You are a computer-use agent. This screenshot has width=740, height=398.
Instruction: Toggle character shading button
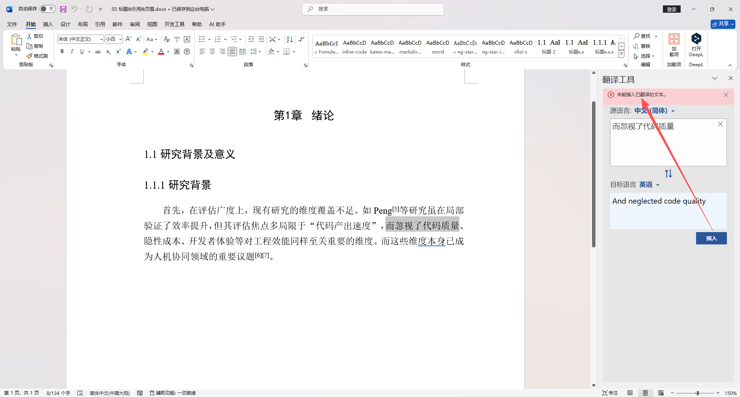[177, 52]
